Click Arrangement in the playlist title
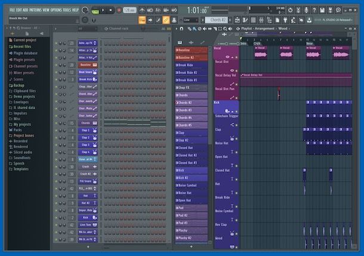This screenshot has height=256, width=364. click(264, 29)
